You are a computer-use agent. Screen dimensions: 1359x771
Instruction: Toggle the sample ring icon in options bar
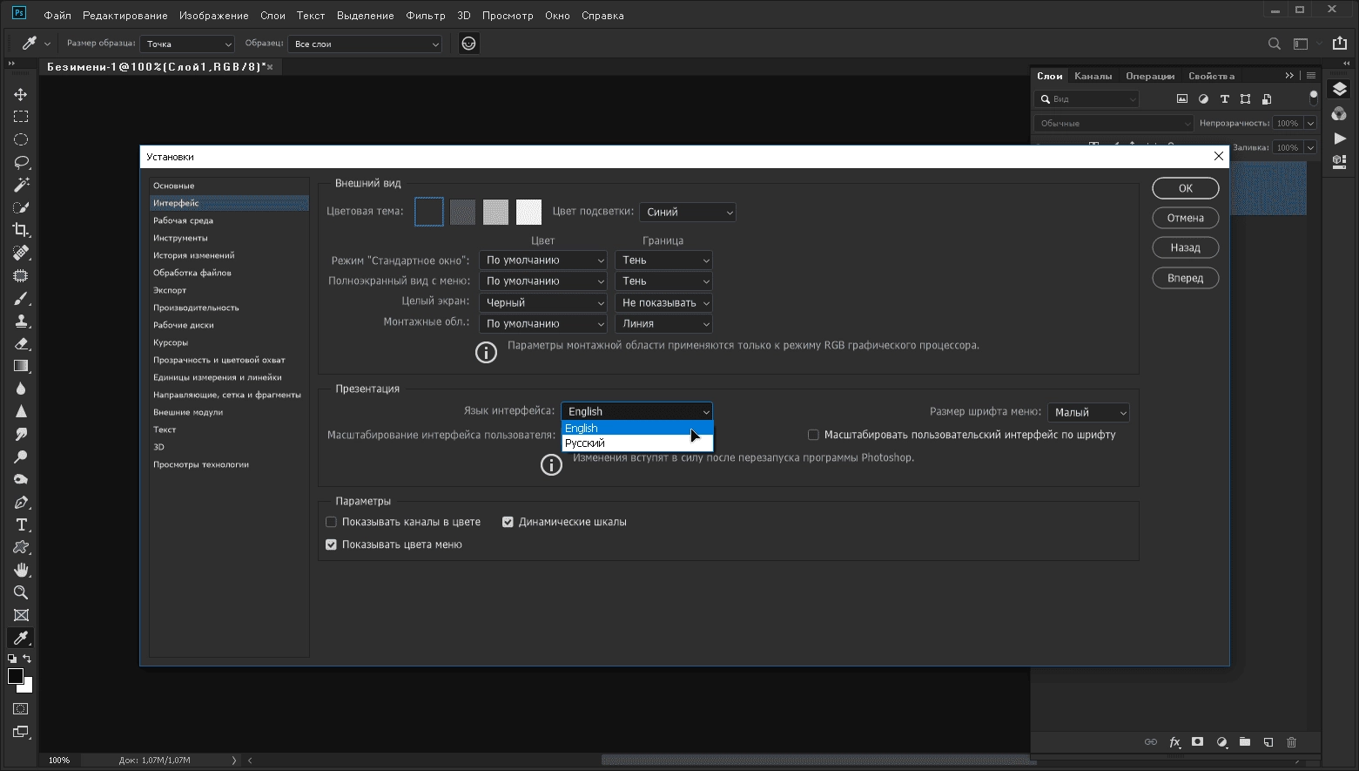[469, 44]
